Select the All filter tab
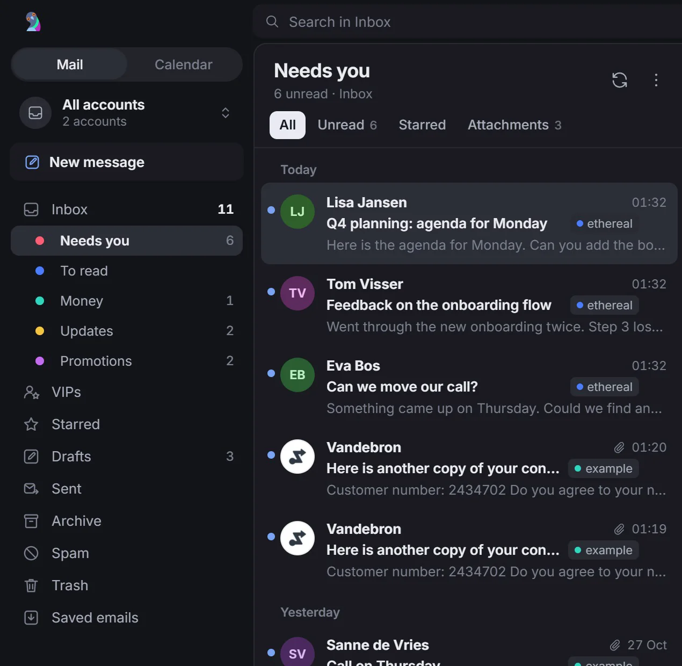 (x=287, y=125)
